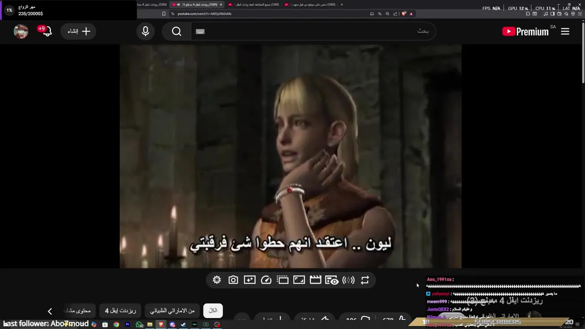
Task: Open video filters sparkle icon
Action: click(250, 280)
